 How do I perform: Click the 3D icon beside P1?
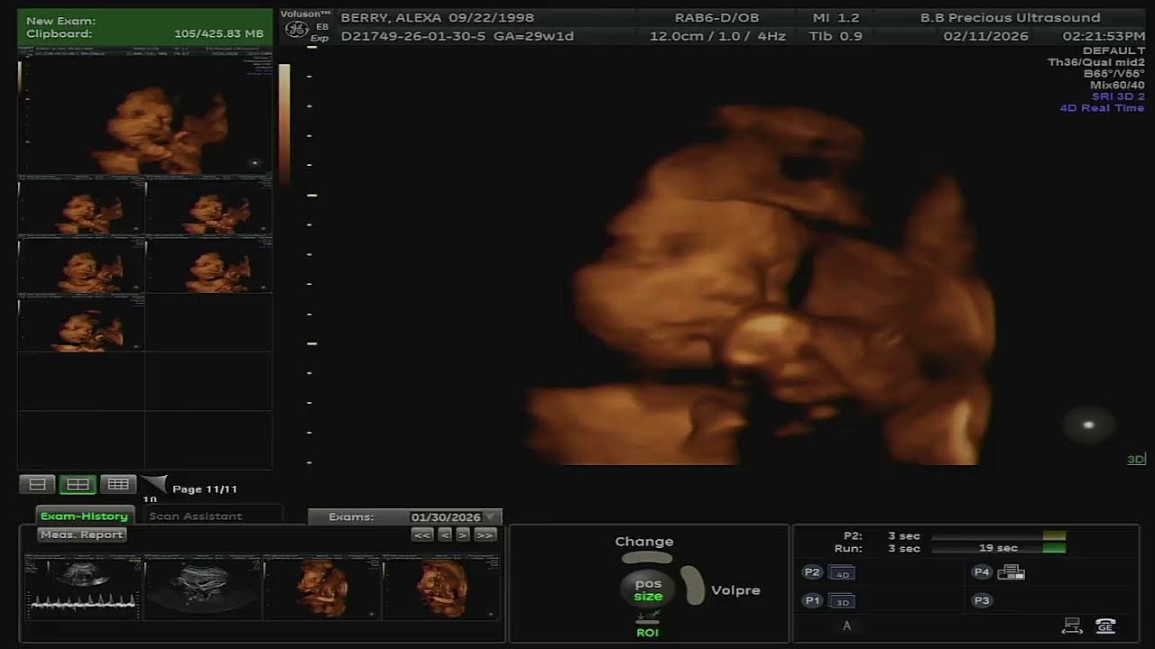(x=842, y=601)
